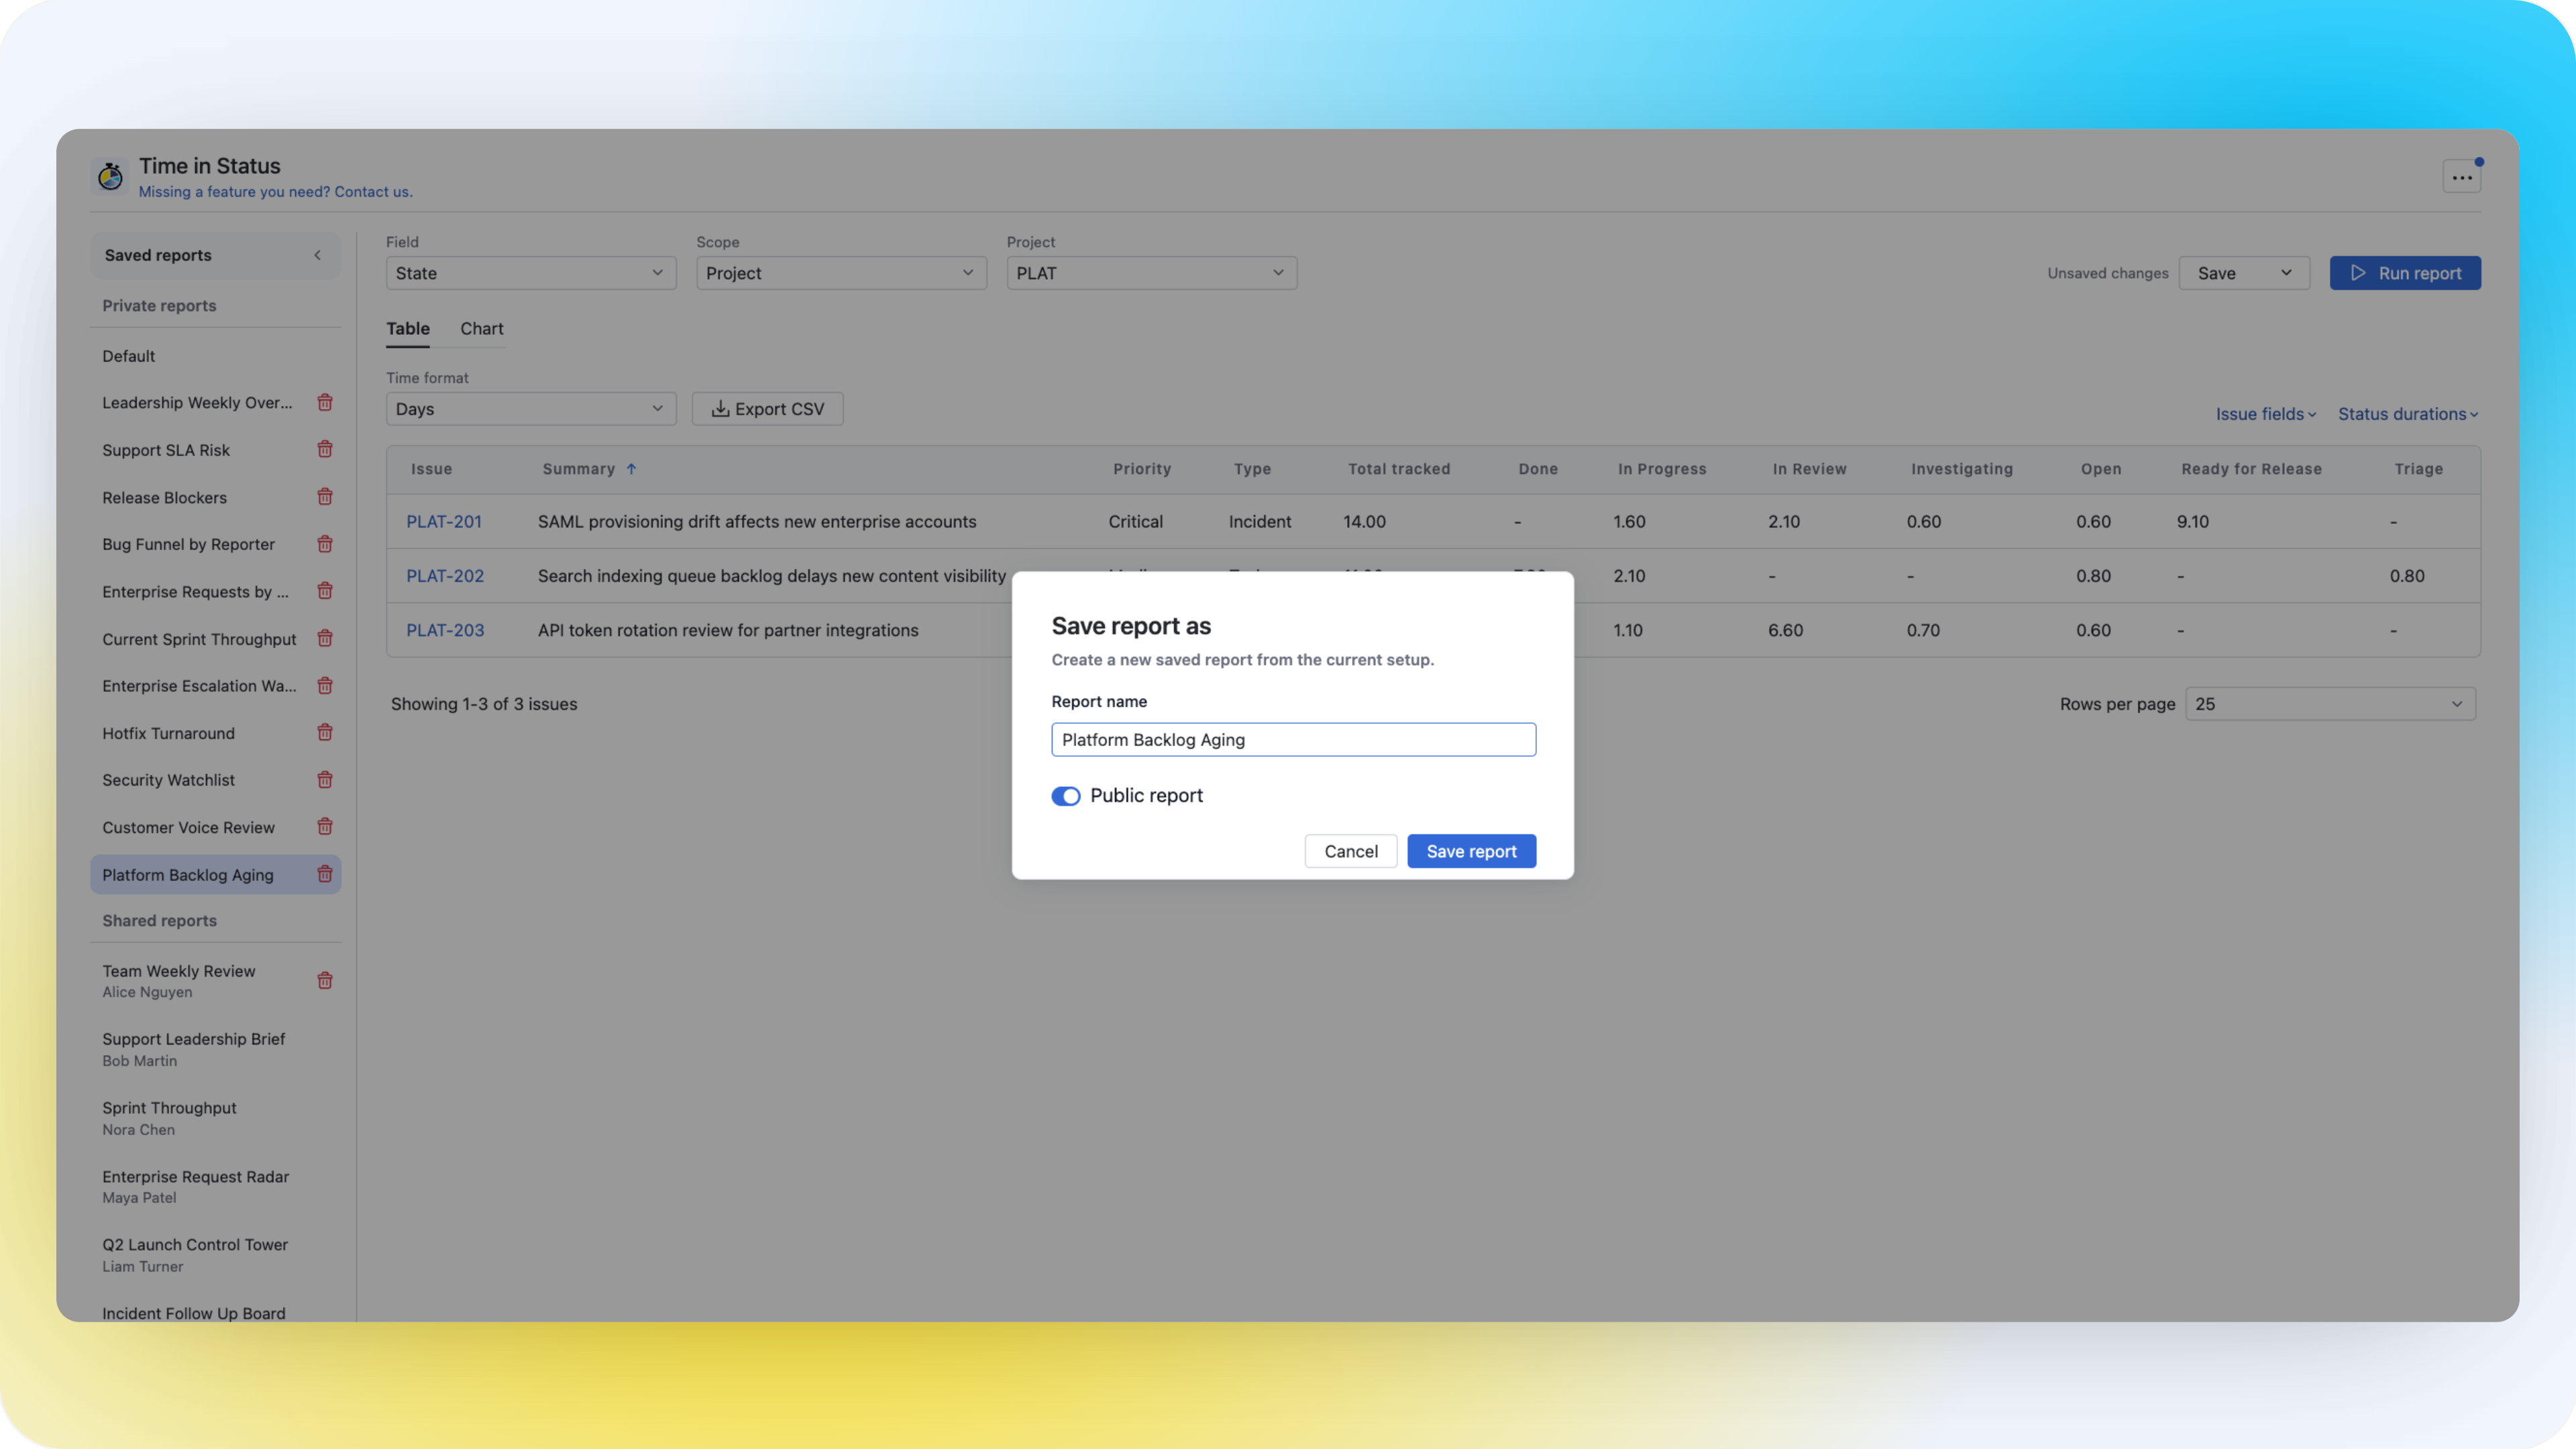The width and height of the screenshot is (2576, 1449).
Task: Click the Export CSV download icon
Action: [721, 408]
